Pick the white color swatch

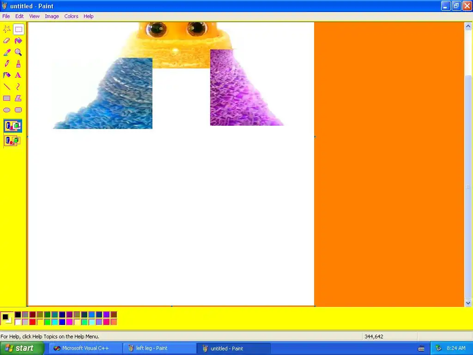tap(18, 322)
